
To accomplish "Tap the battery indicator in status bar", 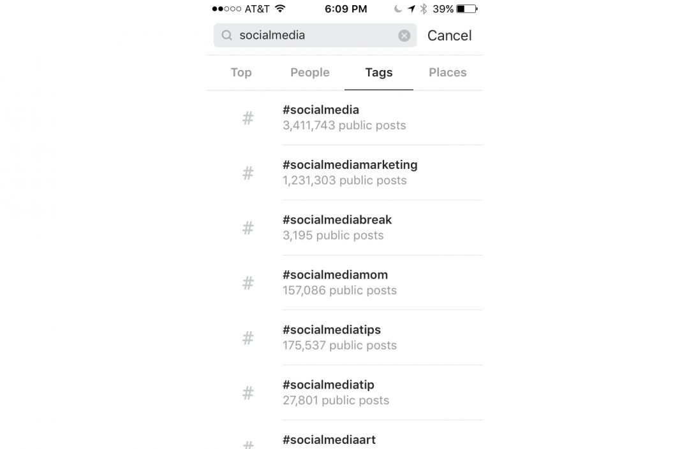I will 467,9.
